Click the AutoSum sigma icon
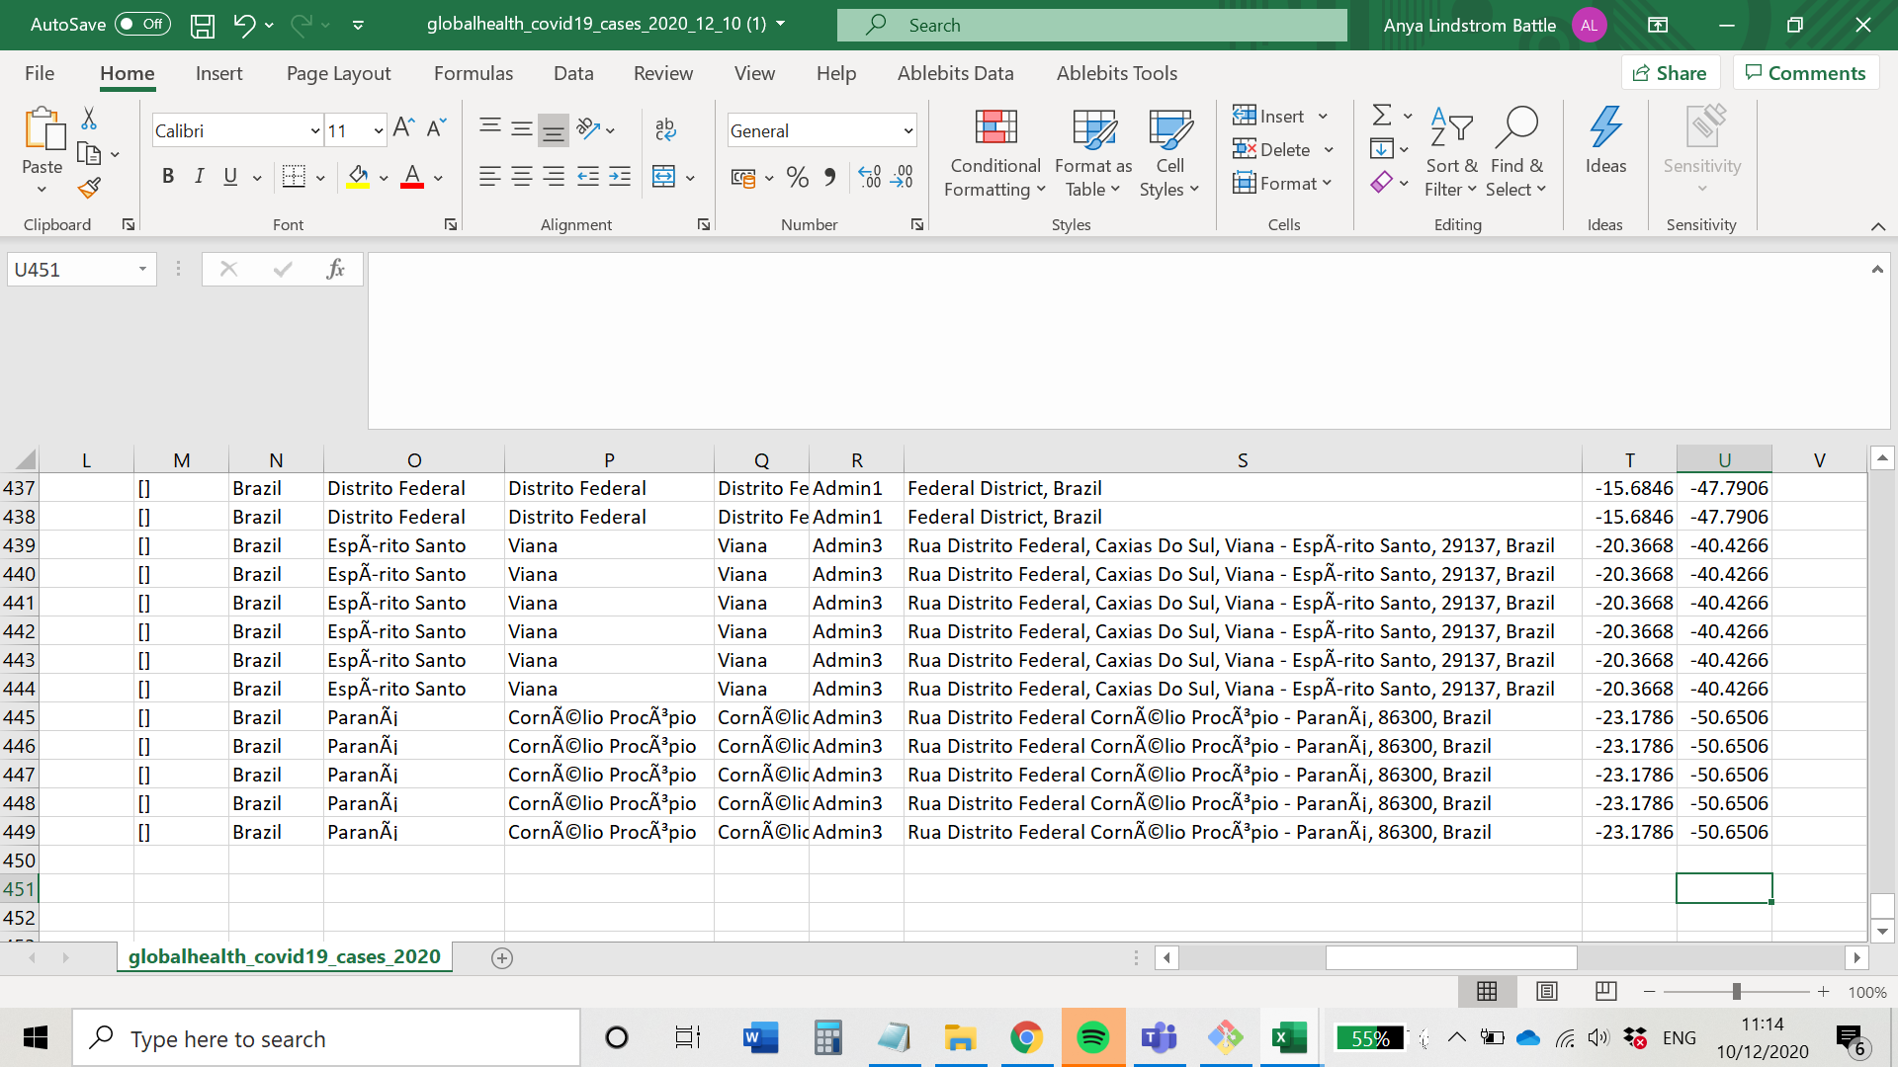 point(1382,116)
